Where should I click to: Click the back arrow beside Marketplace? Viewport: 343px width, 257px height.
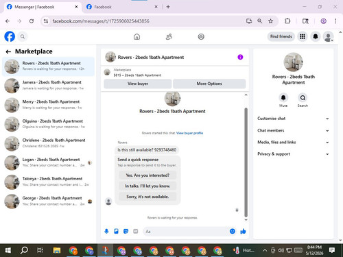[8, 52]
